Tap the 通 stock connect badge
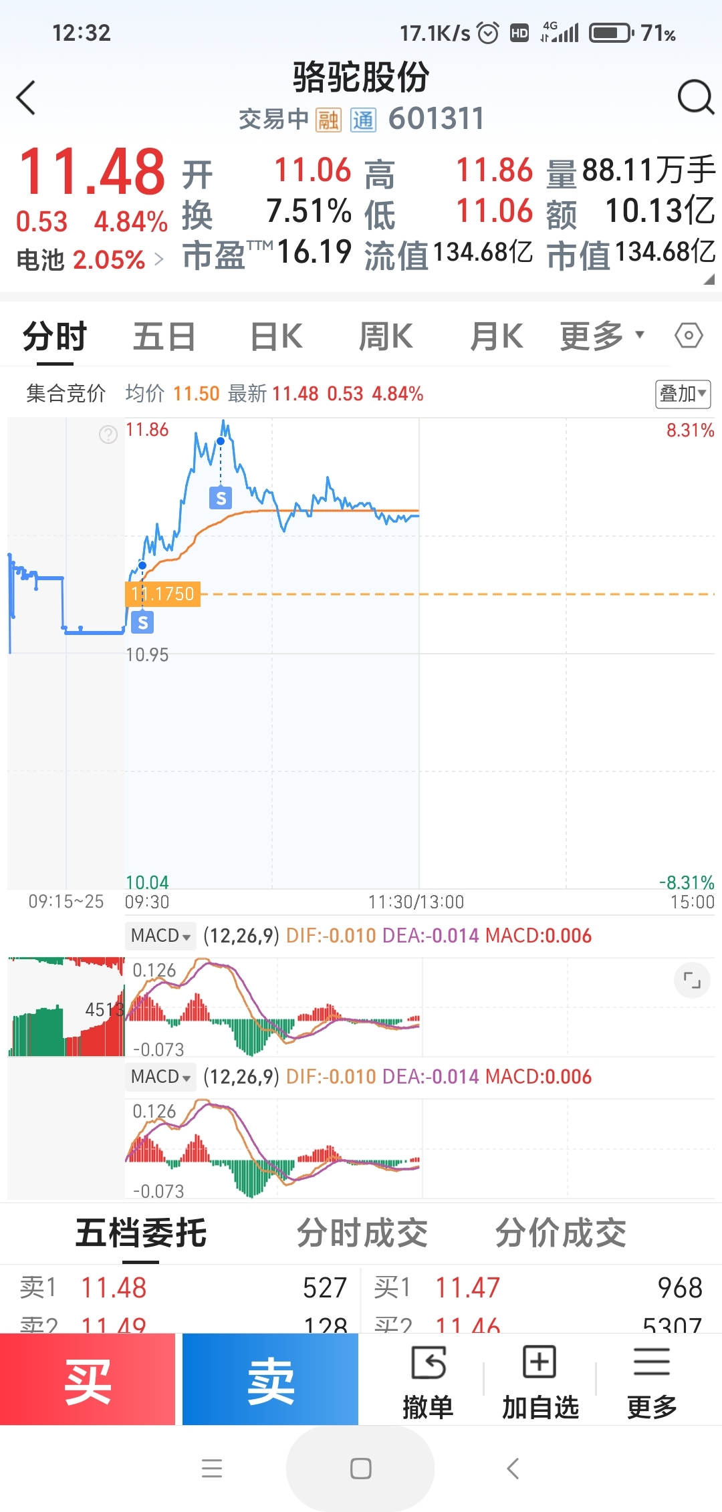Image resolution: width=722 pixels, height=1512 pixels. click(363, 120)
